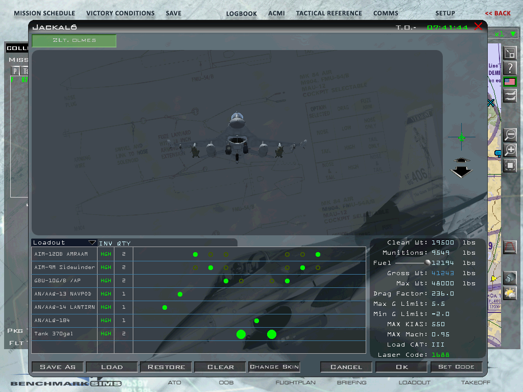Viewport: 523px width, 392px height.
Task: Open OOB from bottom bar
Action: tap(226, 383)
